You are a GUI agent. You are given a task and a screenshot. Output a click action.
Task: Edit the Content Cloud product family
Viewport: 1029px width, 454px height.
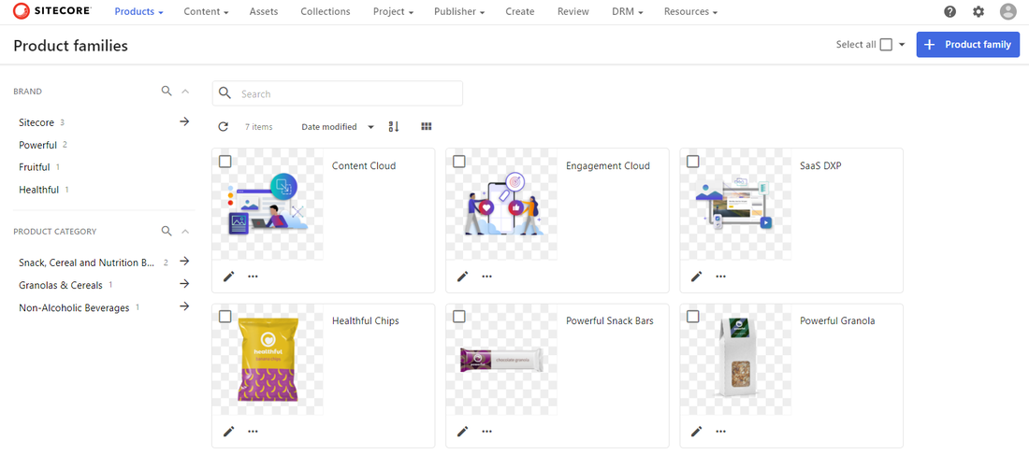(x=228, y=276)
